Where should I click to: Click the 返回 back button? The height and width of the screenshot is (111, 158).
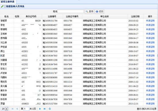99,11
